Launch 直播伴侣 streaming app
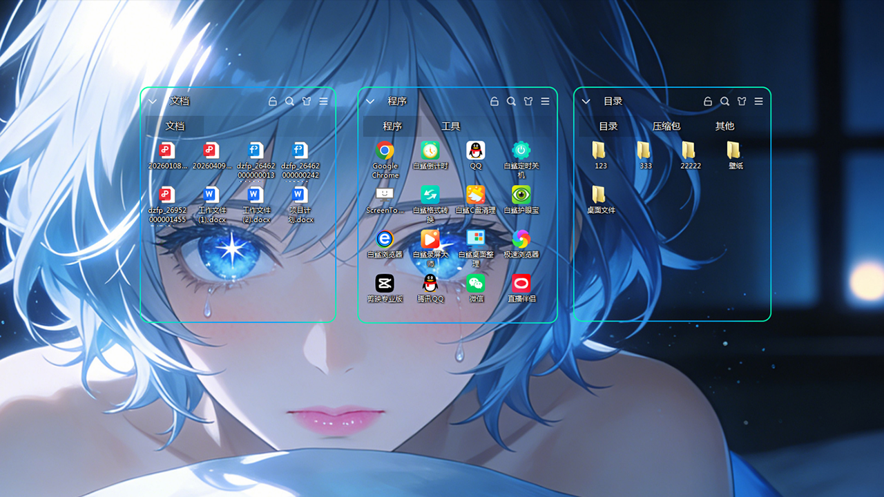Image resolution: width=884 pixels, height=497 pixels. coord(521,283)
